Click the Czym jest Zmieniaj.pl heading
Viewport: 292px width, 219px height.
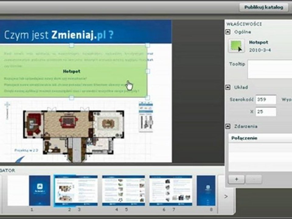pyautogui.click(x=59, y=35)
